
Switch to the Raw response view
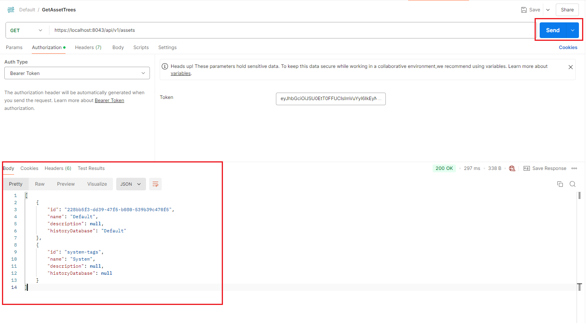(x=40, y=184)
